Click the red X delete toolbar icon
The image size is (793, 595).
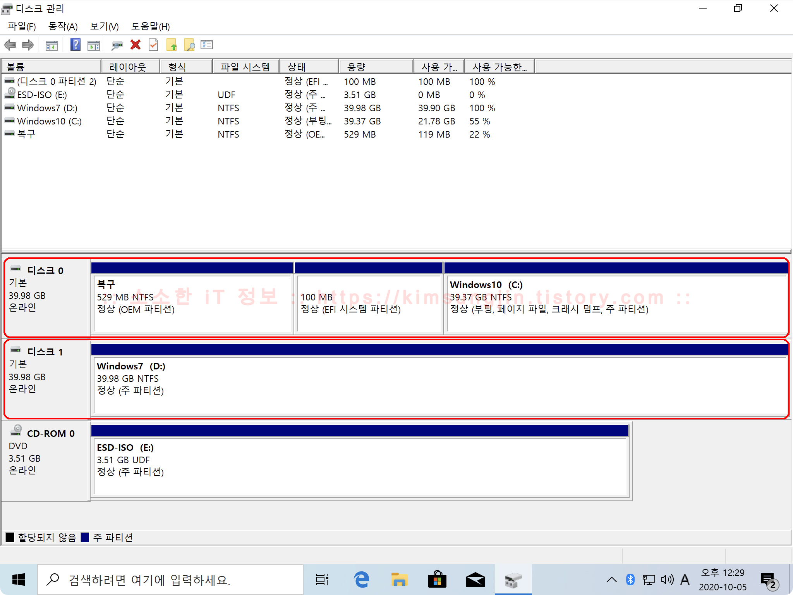(x=135, y=45)
